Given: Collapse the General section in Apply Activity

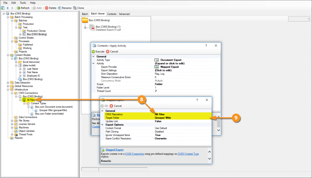Looking at the screenshot, I should [x=93, y=57].
